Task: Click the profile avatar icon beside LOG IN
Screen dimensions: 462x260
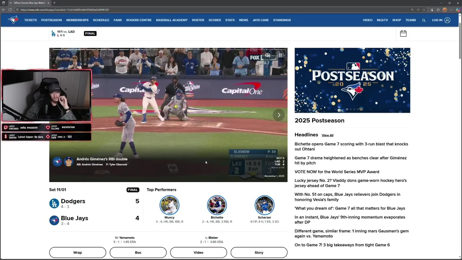Action: [447, 20]
